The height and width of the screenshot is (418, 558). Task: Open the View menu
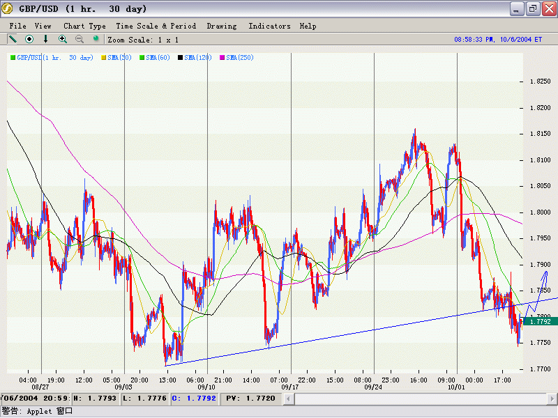click(x=43, y=26)
